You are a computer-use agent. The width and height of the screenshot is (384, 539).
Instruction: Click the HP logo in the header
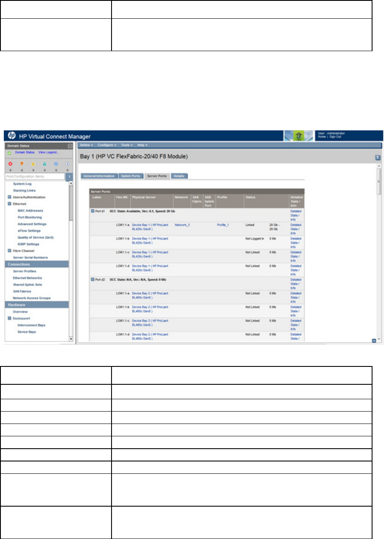pos(11,136)
